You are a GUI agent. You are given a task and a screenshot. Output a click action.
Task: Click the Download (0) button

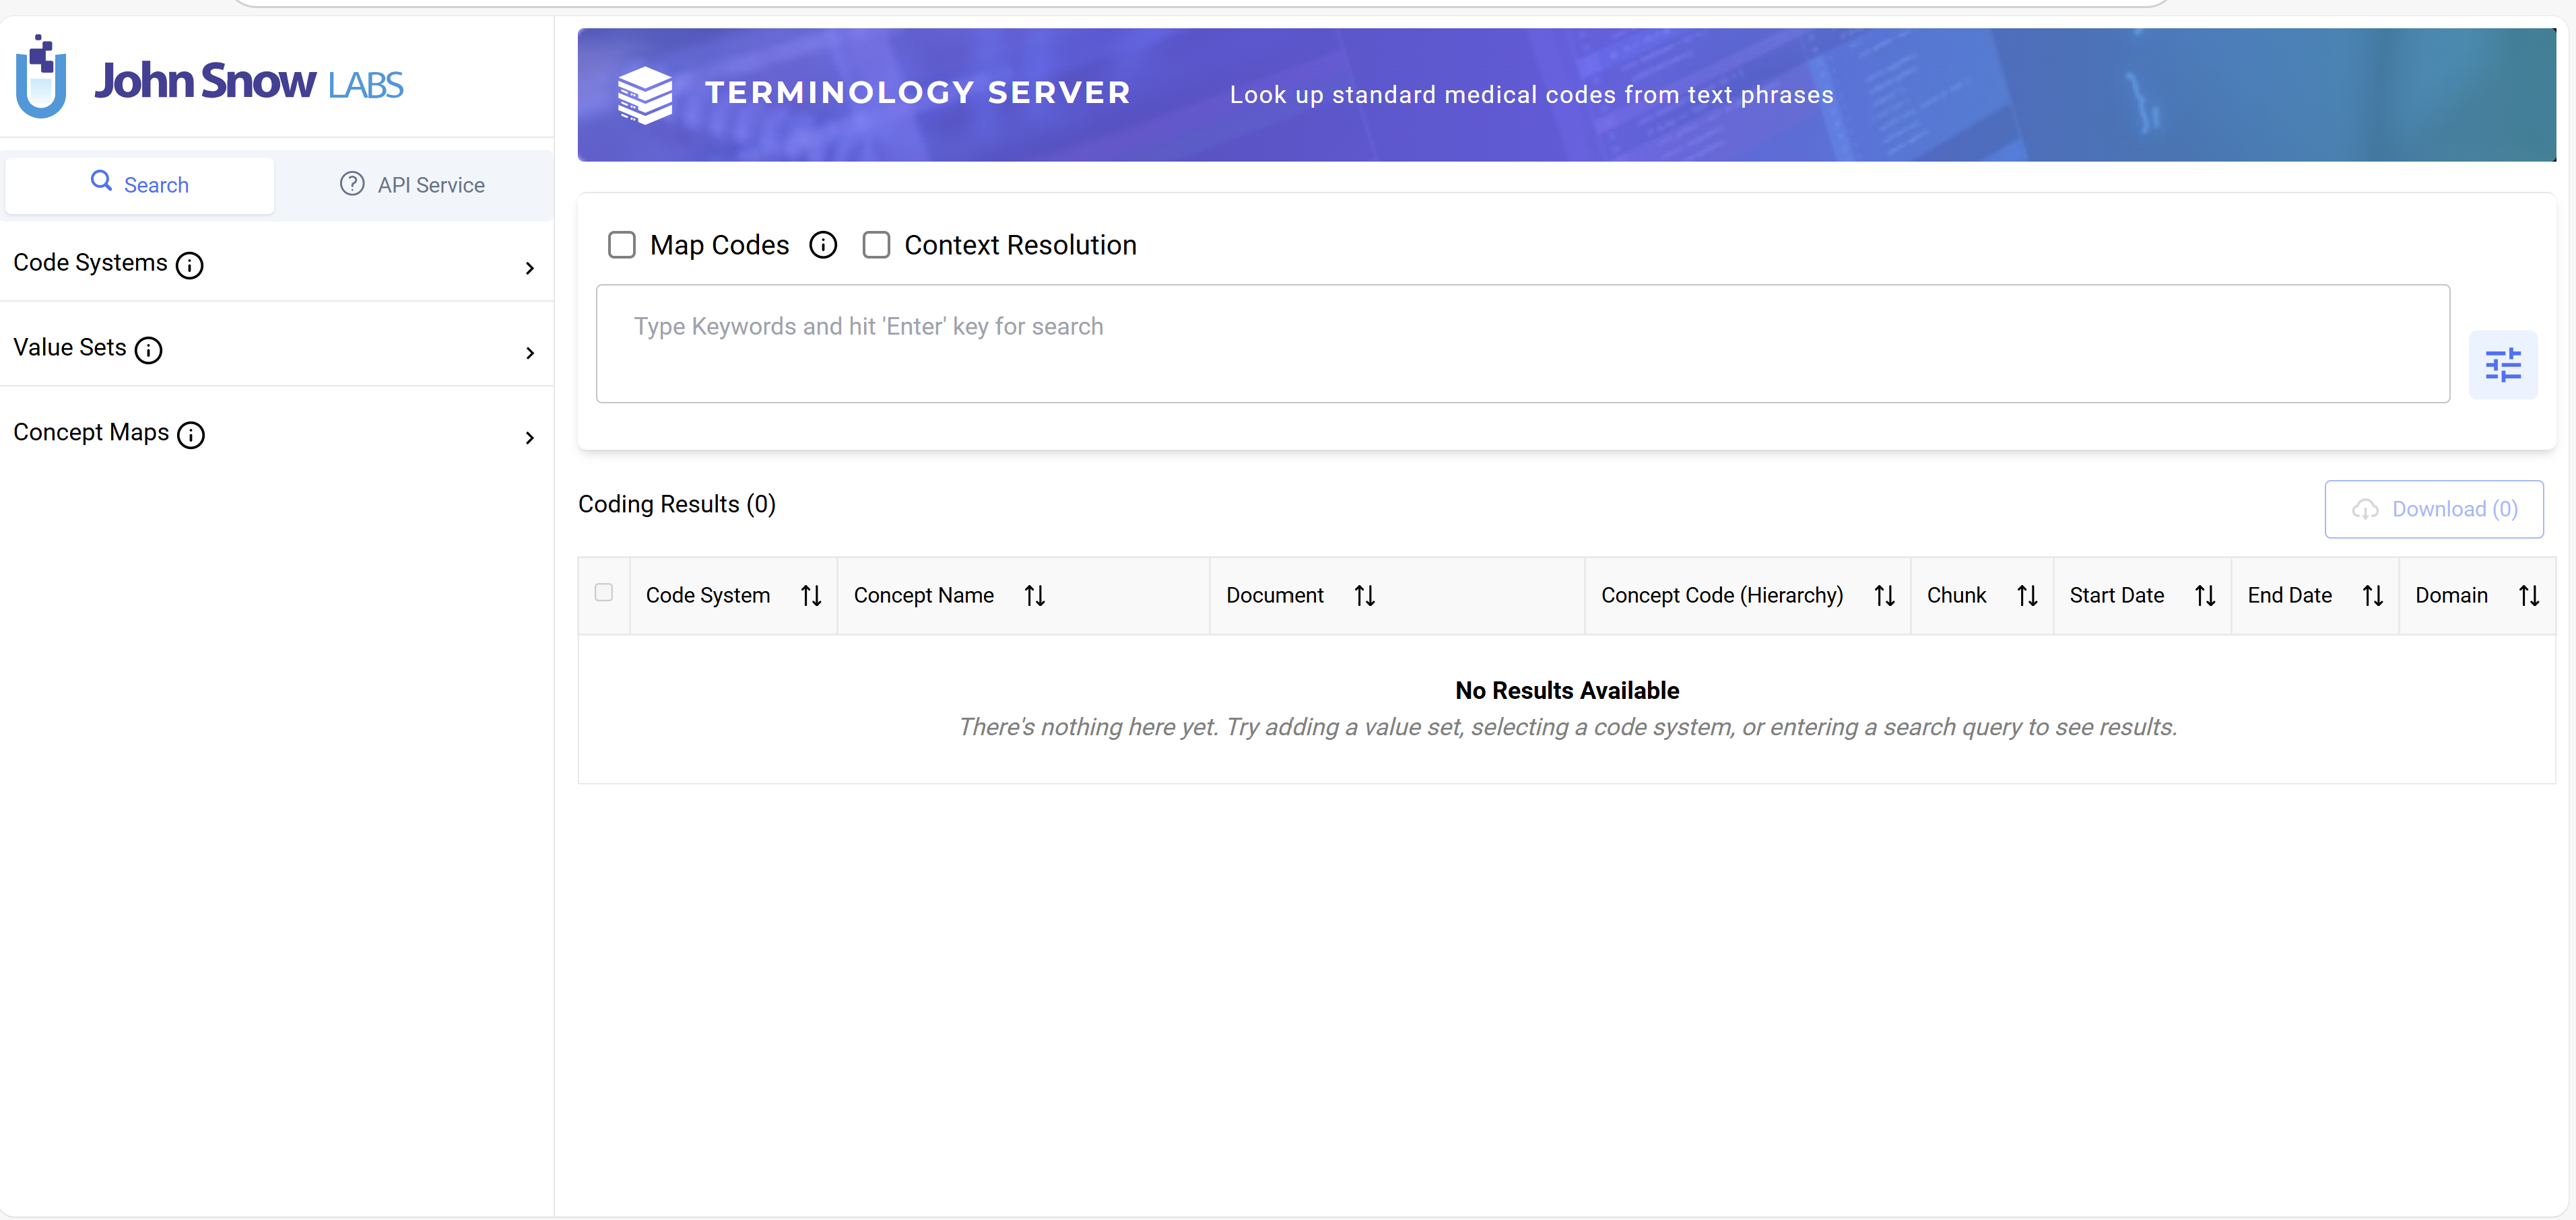[2434, 509]
